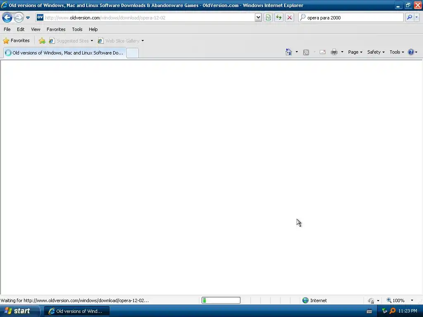Screen dimensions: 423x317
Task: Click the Home icon in command bar
Action: click(x=289, y=52)
